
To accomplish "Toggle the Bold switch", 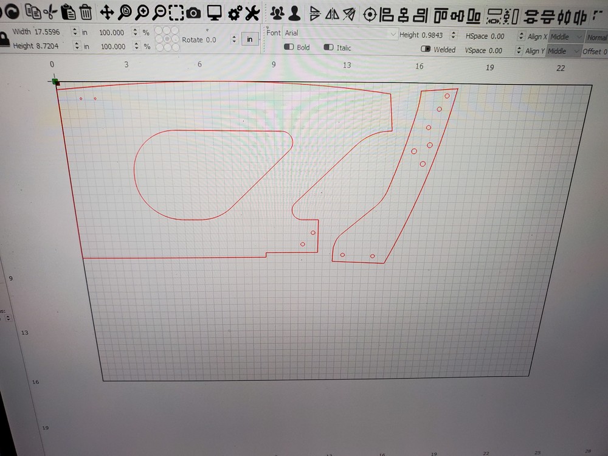I will point(289,47).
